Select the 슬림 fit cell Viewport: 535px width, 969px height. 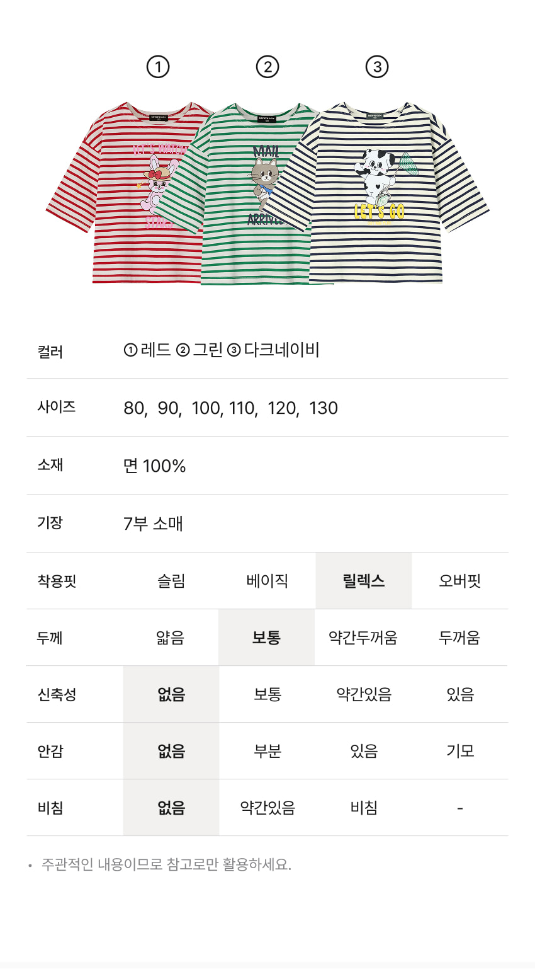coord(171,581)
